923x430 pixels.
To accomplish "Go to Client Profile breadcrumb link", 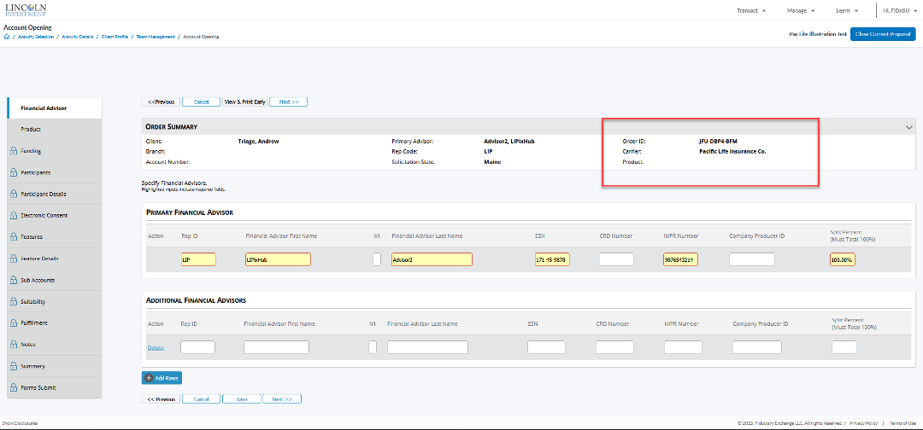I will [116, 38].
